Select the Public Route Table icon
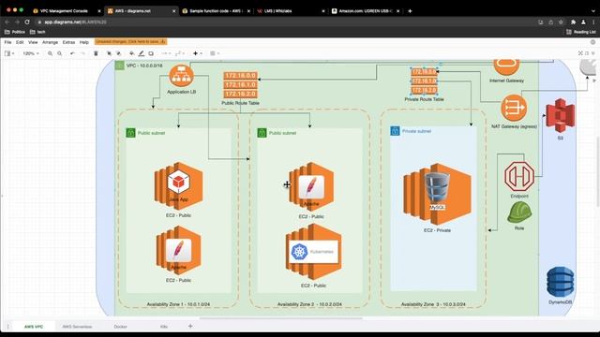 [x=240, y=85]
